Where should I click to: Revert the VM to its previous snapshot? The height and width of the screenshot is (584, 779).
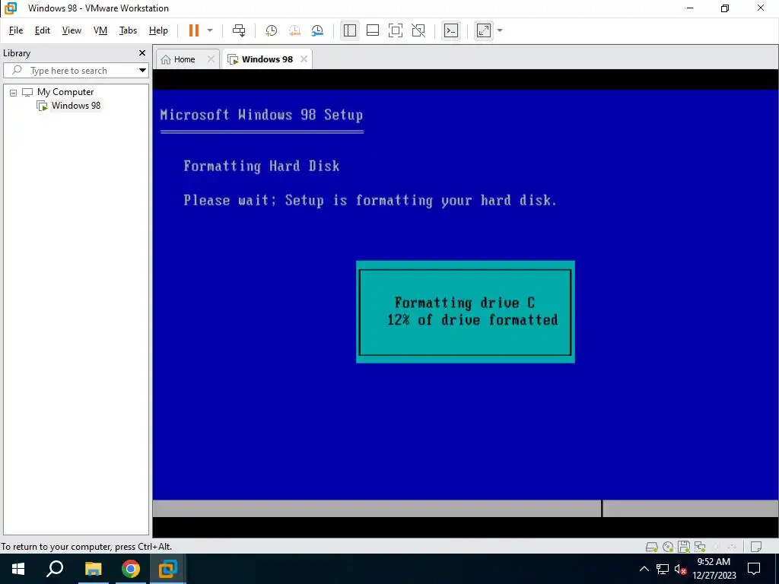tap(294, 30)
